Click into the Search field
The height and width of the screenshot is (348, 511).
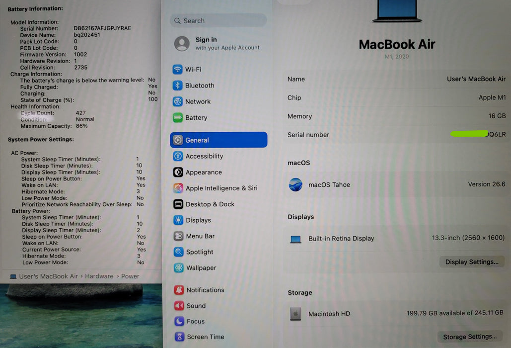point(219,20)
